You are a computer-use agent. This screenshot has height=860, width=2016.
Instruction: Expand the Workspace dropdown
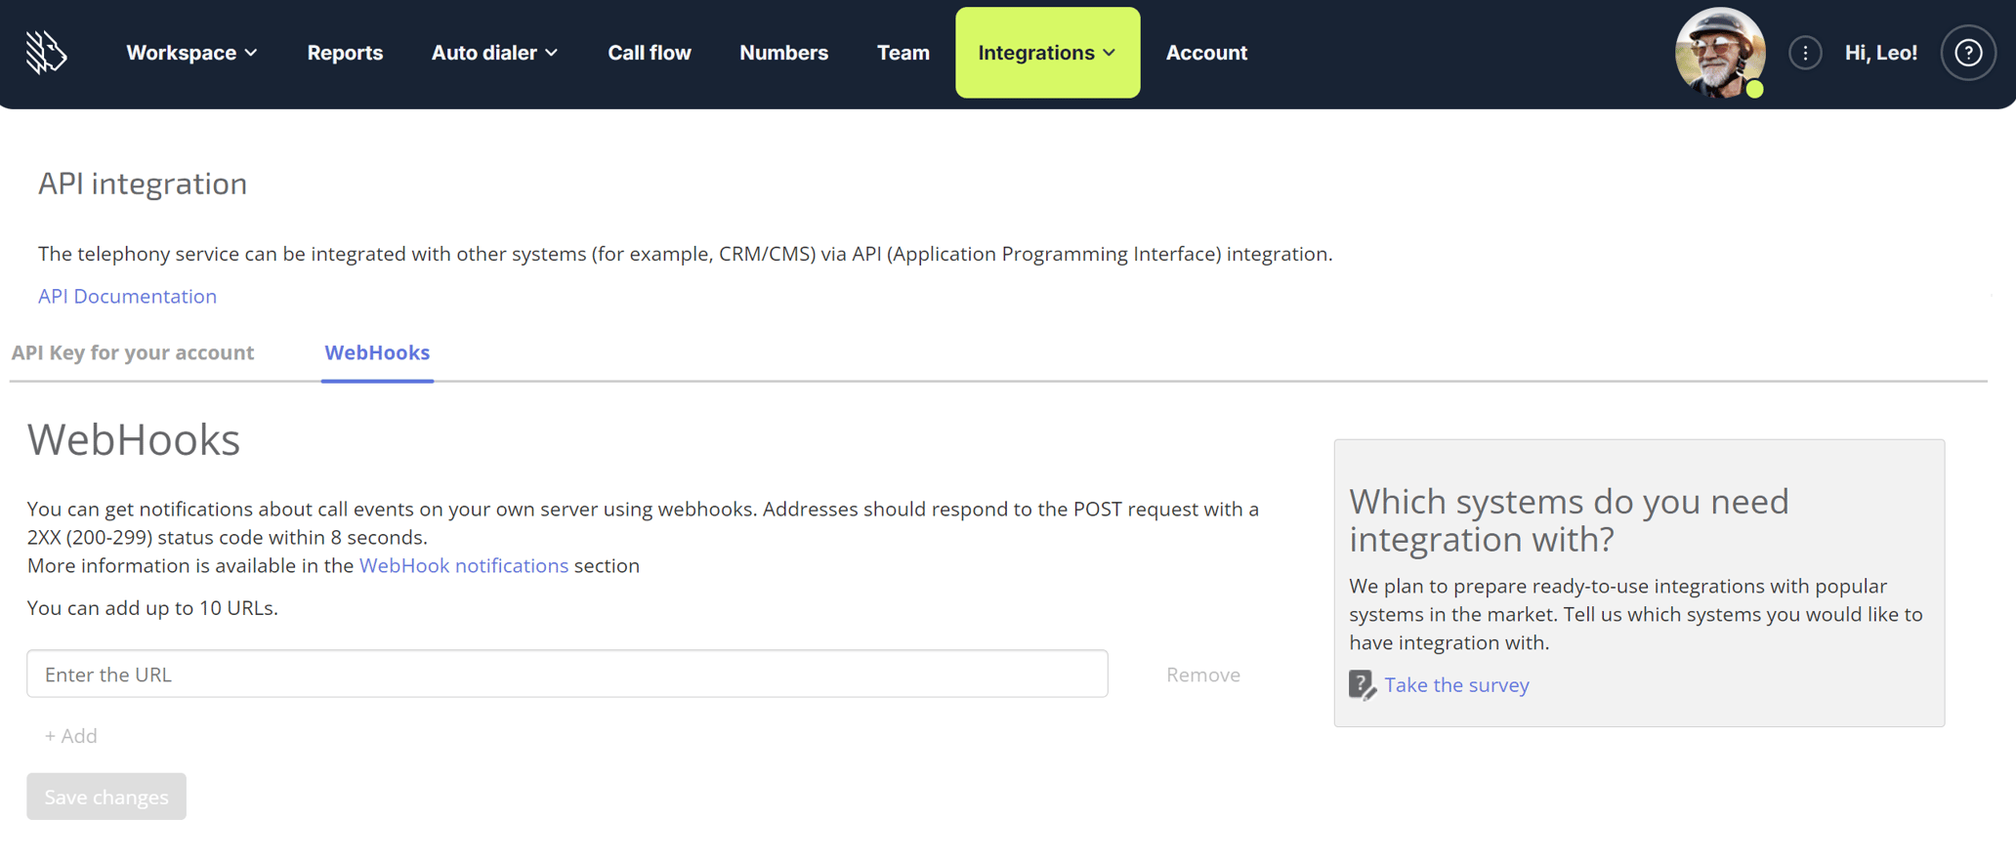point(191,53)
